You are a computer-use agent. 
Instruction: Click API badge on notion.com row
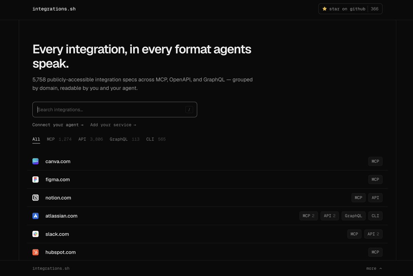[375, 198]
